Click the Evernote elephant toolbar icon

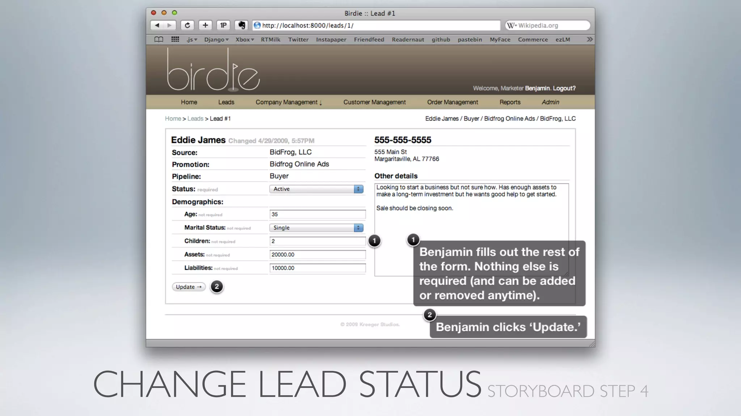point(241,25)
